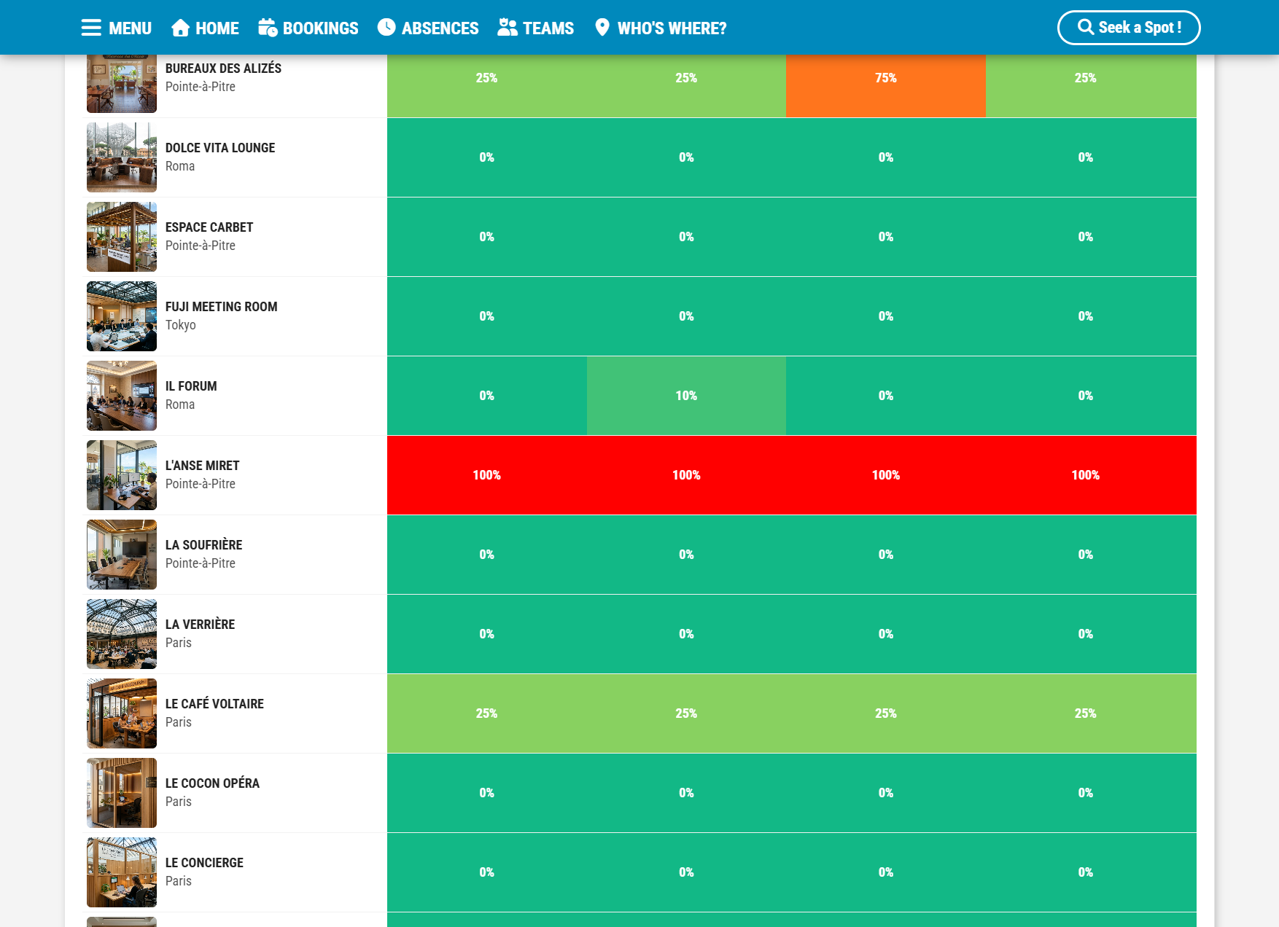The image size is (1279, 927).
Task: Click the Absences clock icon
Action: [x=386, y=28]
